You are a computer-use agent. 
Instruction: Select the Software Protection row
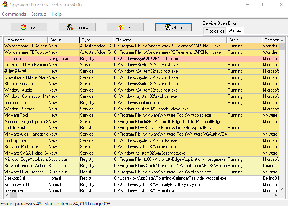(x=142, y=147)
